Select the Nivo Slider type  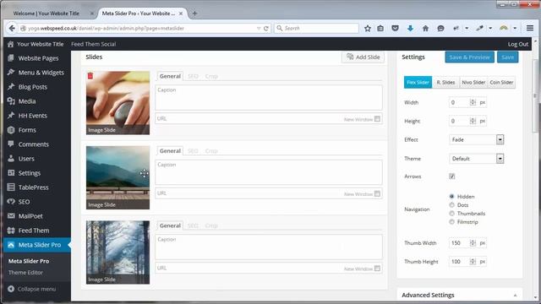[x=473, y=83]
